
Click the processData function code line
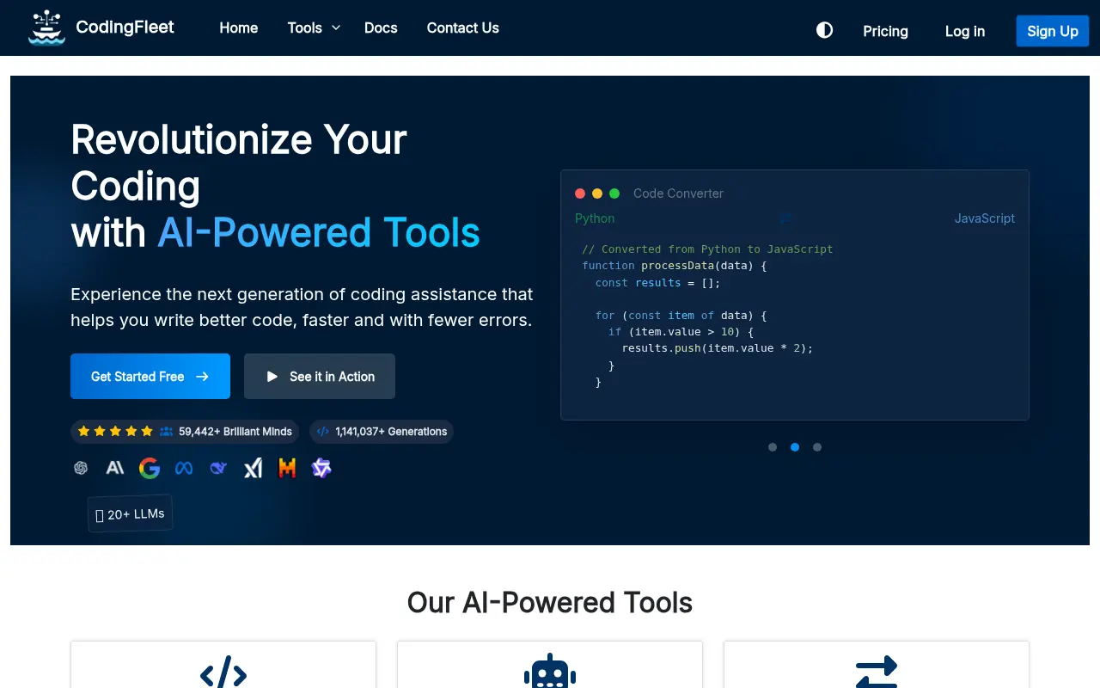tap(674, 266)
